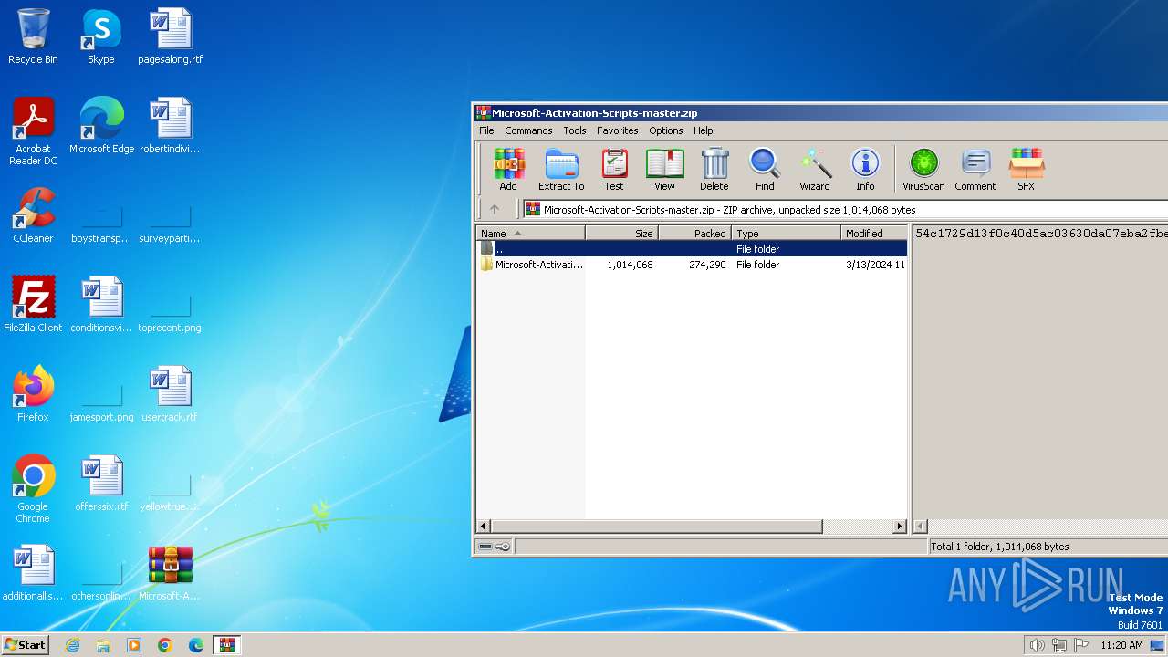Open the CCleaner desktop shortcut
Image resolution: width=1168 pixels, height=657 pixels.
pyautogui.click(x=33, y=215)
